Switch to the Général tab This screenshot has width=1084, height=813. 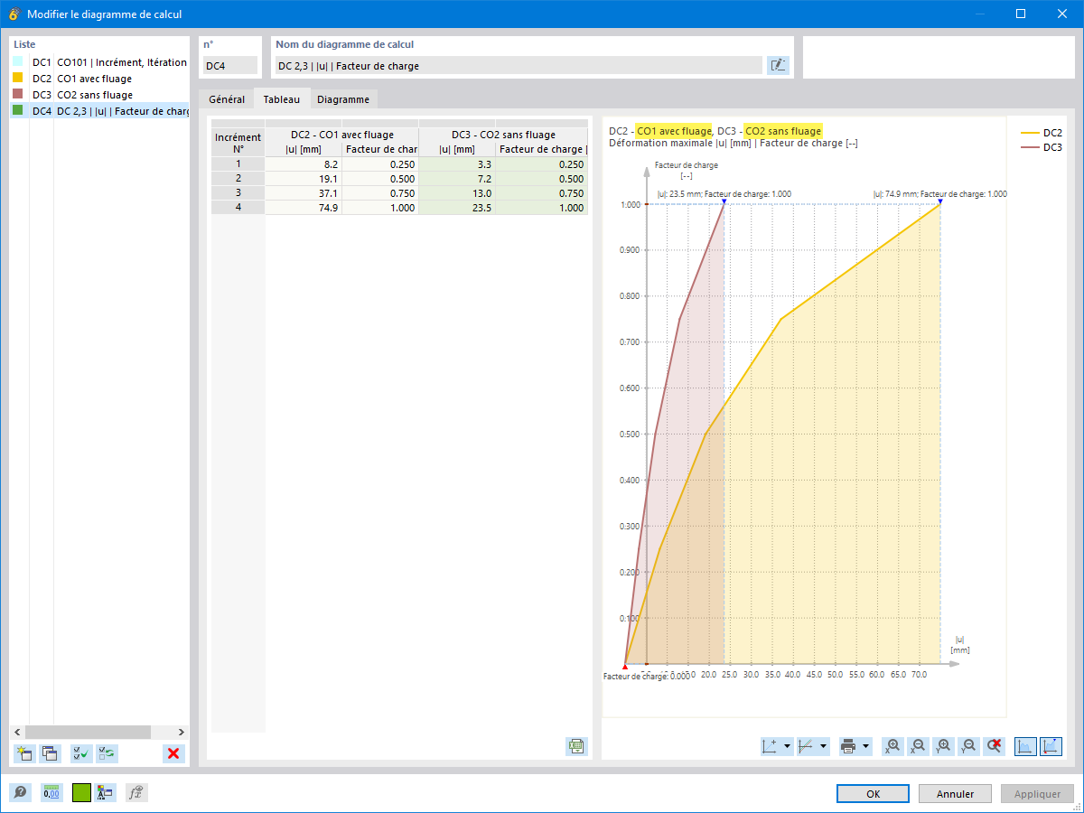coord(227,99)
